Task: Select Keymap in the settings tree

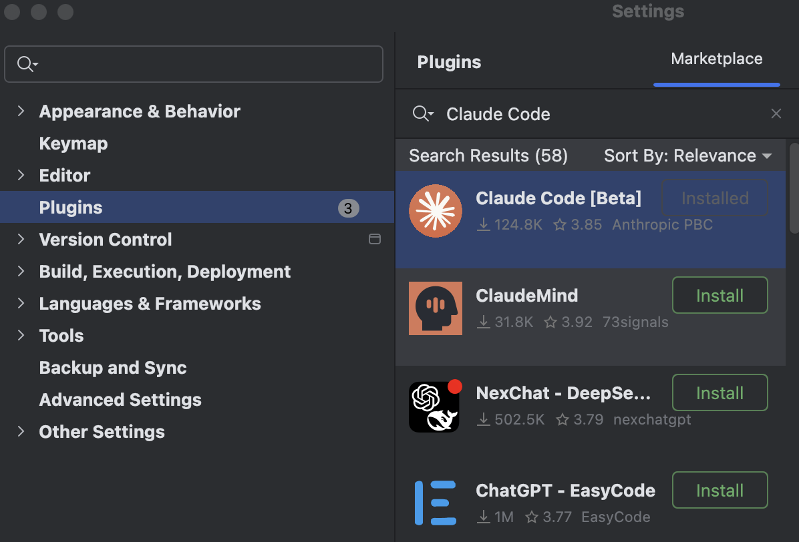Action: pyautogui.click(x=73, y=143)
